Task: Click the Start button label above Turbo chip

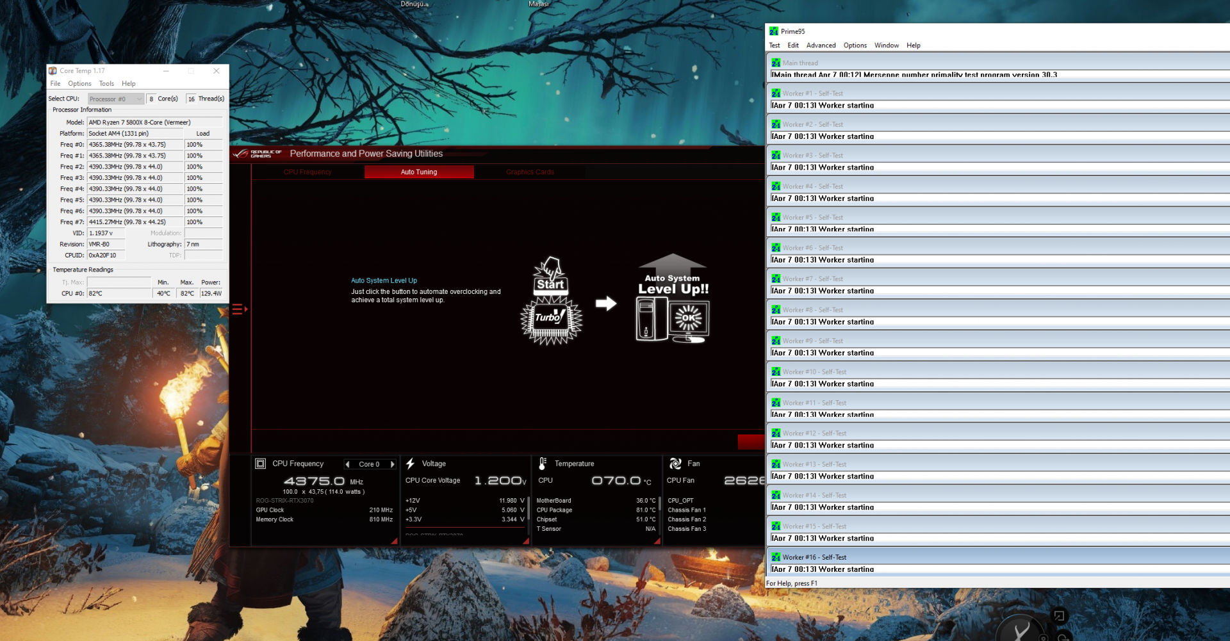Action: (551, 284)
